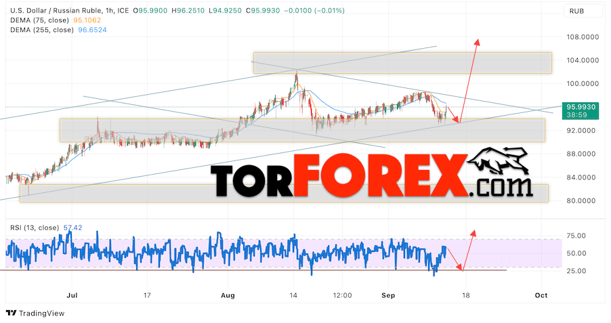Click the DEMA value 95.1062
Image resolution: width=611 pixels, height=323 pixels.
click(x=87, y=20)
